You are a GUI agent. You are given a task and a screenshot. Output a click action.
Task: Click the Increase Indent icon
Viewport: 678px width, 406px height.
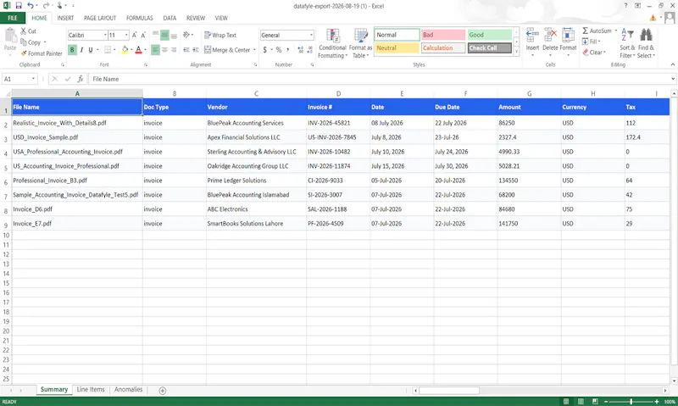(196, 50)
